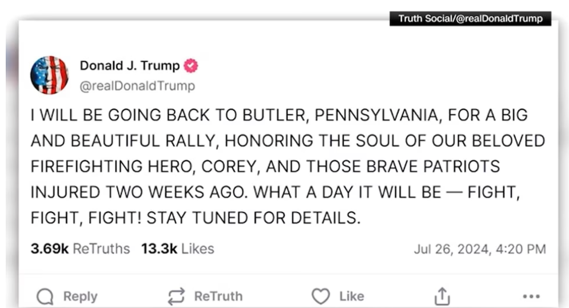Image resolution: width=569 pixels, height=308 pixels.
Task: Open the flag profile avatar
Action: point(49,75)
